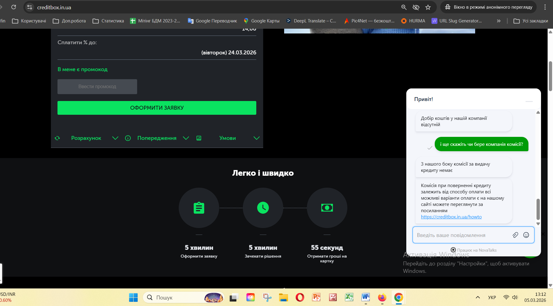Open the Мітинг БДМ 2023 bookmark
553x306 pixels.
click(x=155, y=21)
